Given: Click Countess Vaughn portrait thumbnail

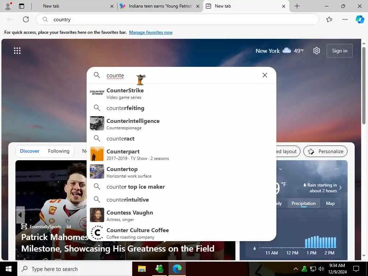Looking at the screenshot, I should click(x=97, y=215).
